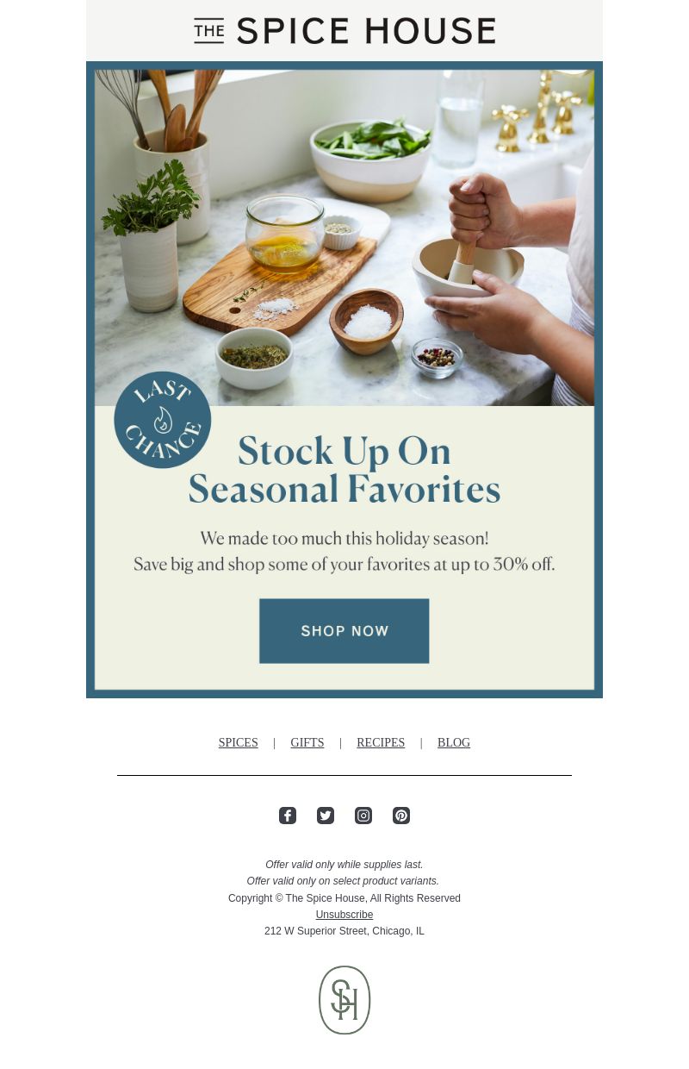Image resolution: width=689 pixels, height=1069 pixels.
Task: Visit Instagram via the camera icon
Action: click(x=363, y=816)
